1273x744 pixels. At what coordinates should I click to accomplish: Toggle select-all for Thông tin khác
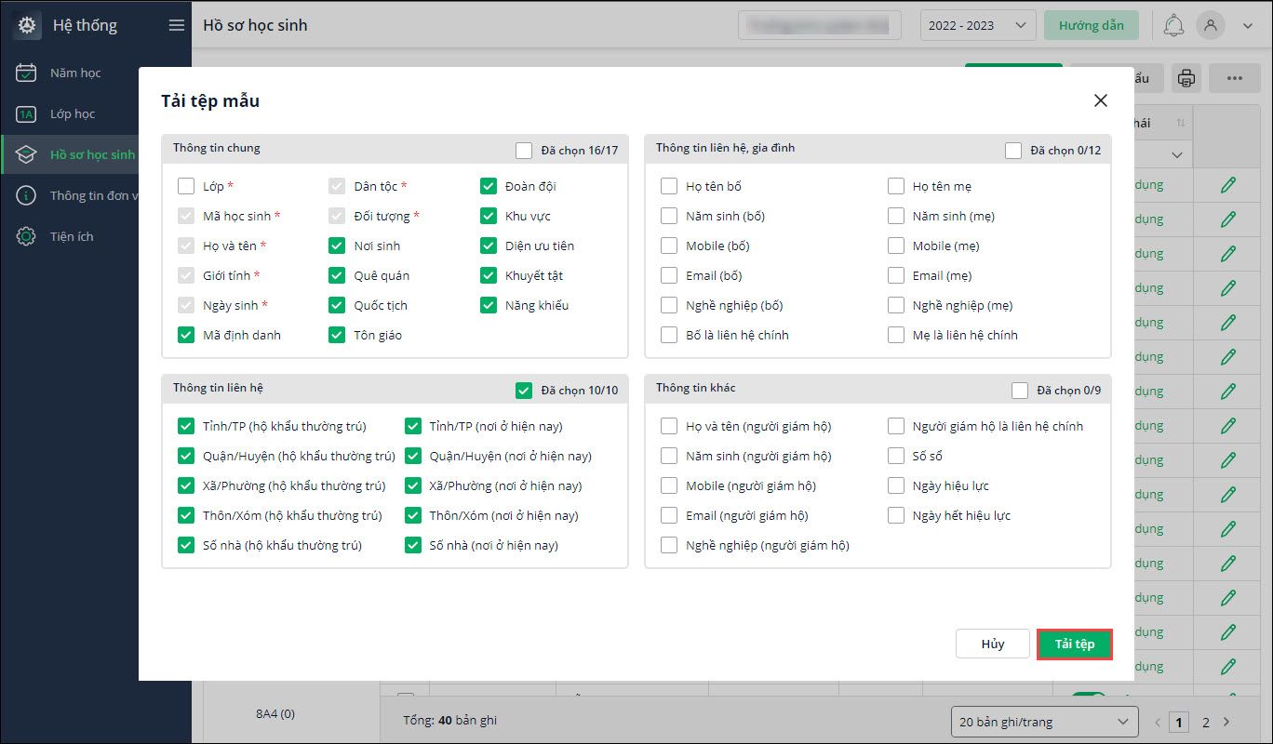(x=1020, y=391)
